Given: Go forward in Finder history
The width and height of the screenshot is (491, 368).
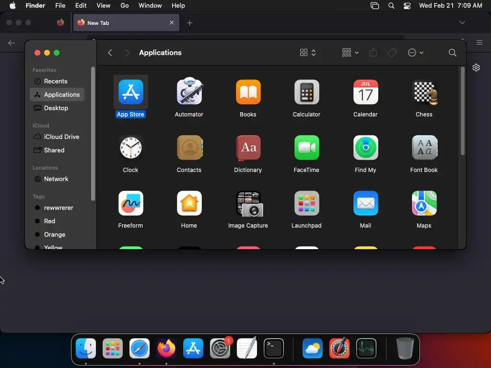Looking at the screenshot, I should point(127,53).
